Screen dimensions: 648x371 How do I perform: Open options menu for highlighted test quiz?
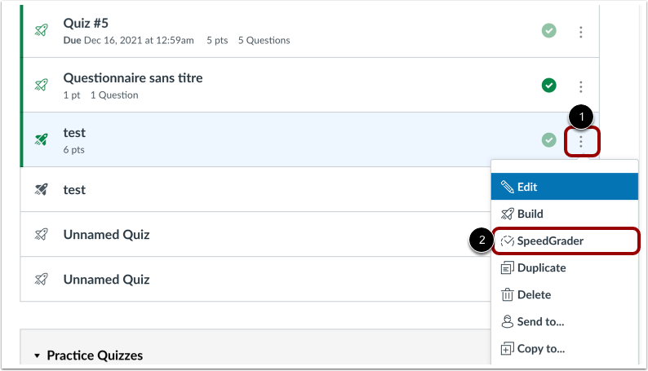pos(581,141)
